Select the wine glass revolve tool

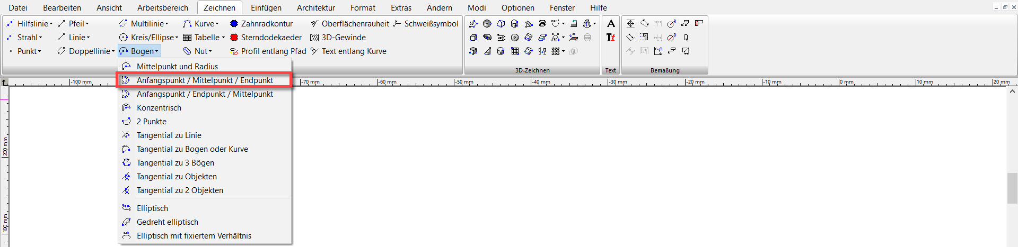point(542,51)
